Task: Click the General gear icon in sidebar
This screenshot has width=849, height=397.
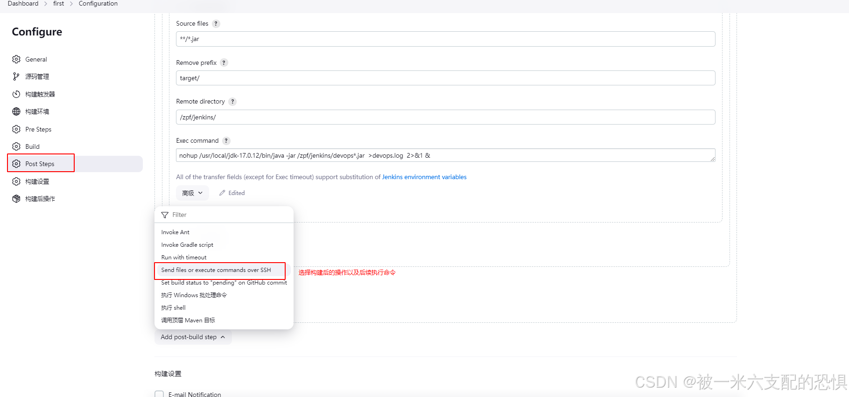Action: (x=16, y=59)
